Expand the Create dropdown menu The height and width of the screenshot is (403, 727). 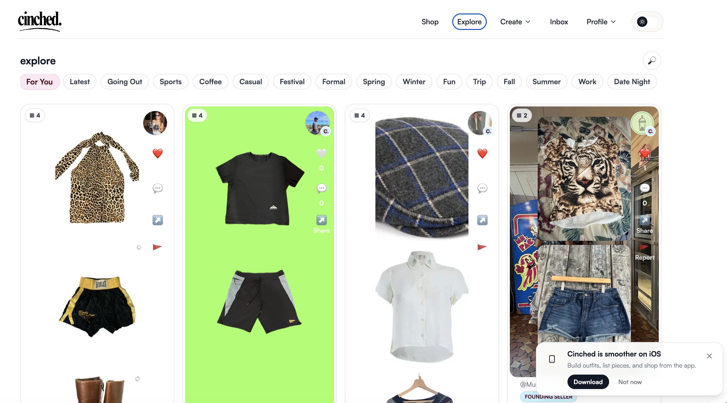tap(515, 22)
